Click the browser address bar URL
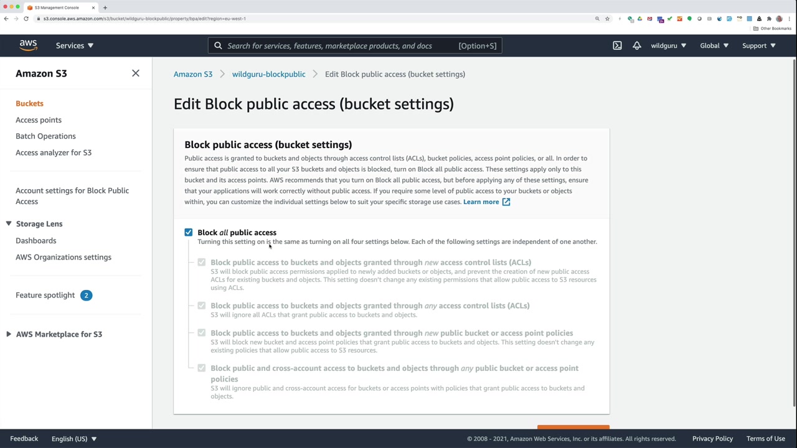The image size is (797, 448). [144, 19]
